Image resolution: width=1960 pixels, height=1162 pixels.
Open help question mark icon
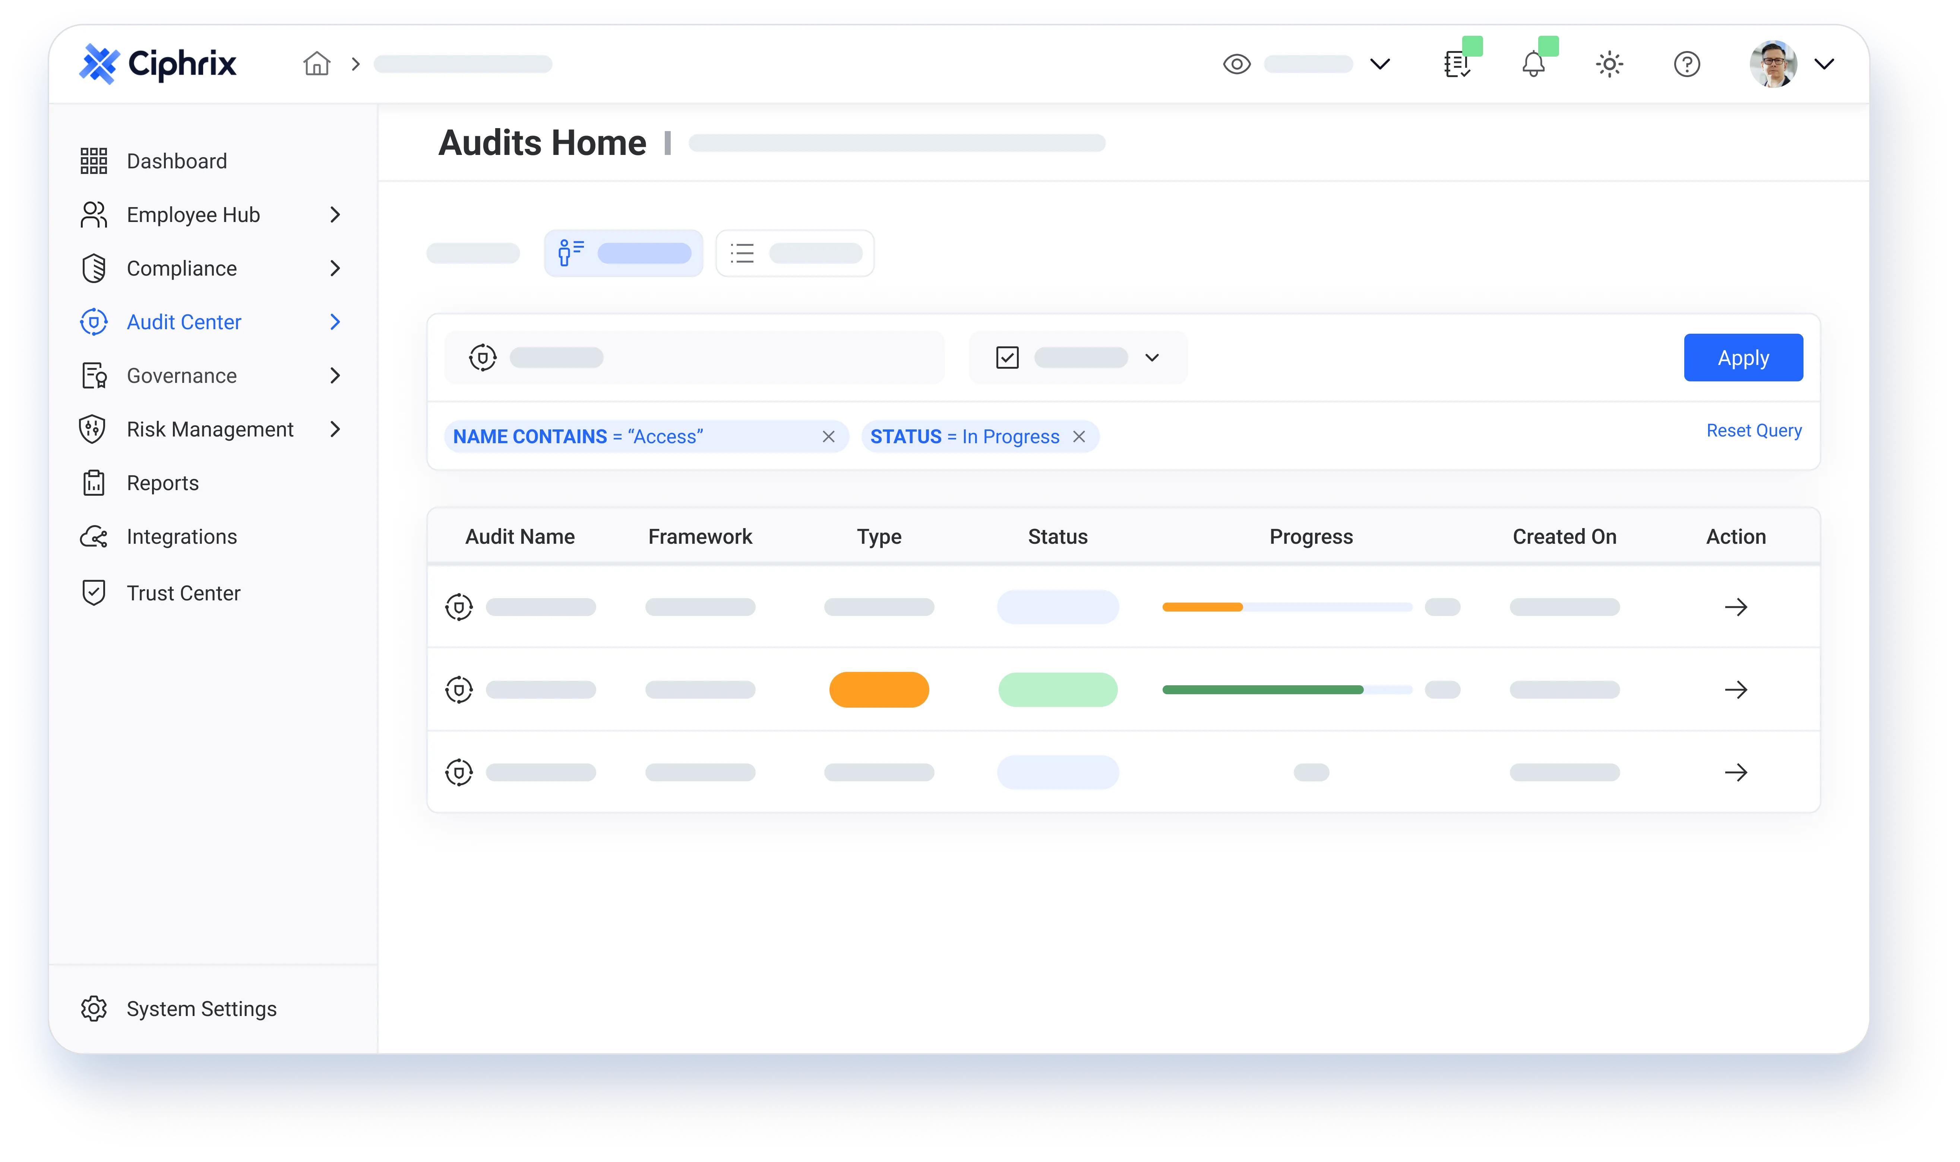click(1686, 64)
